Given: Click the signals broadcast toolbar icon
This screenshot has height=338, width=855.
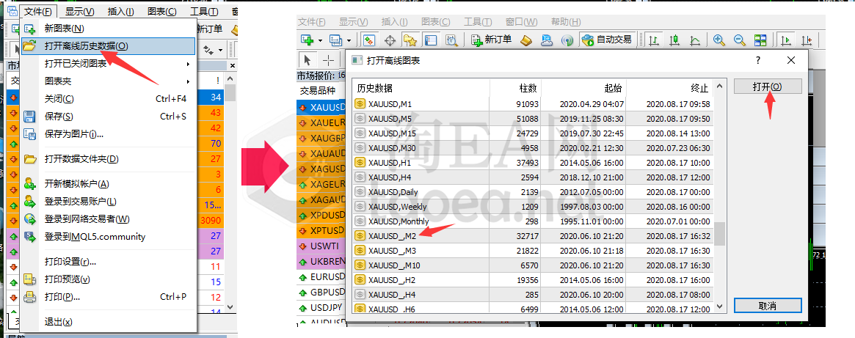Looking at the screenshot, I should [x=567, y=40].
